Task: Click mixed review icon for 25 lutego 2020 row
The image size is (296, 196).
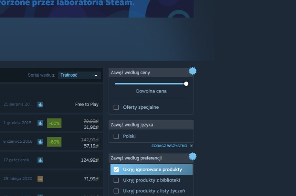Action: coord(40,179)
